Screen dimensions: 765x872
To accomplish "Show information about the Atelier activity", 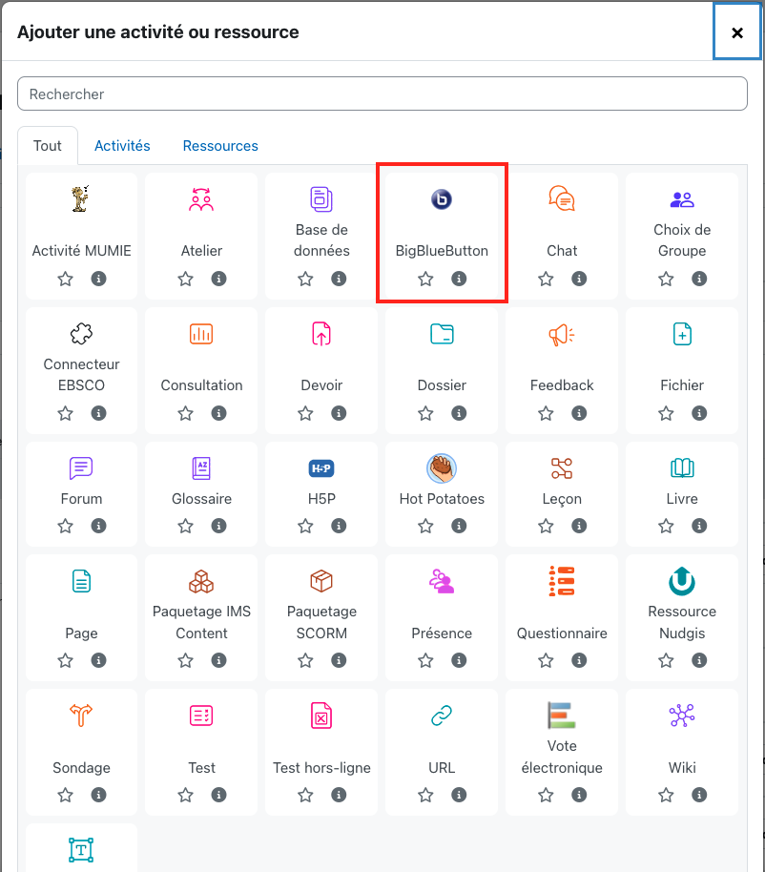I will point(218,279).
